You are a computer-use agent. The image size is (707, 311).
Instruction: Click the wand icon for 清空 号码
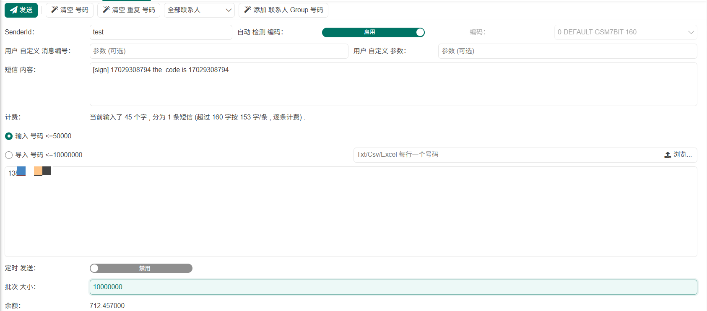pyautogui.click(x=55, y=10)
